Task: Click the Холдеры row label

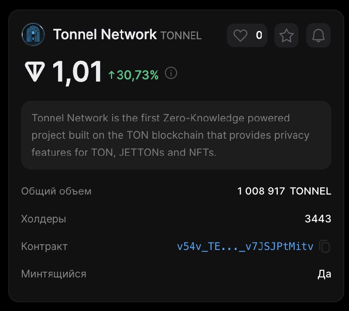Action: pyautogui.click(x=44, y=219)
